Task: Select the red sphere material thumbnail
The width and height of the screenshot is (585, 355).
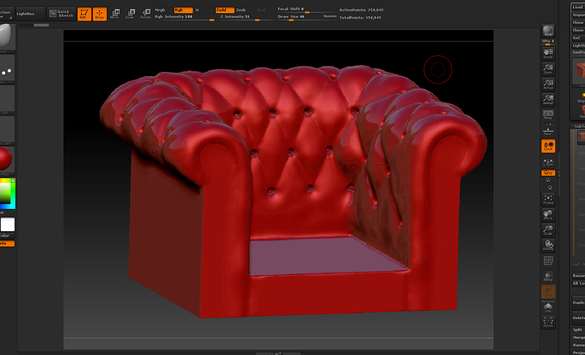Action: (x=6, y=157)
